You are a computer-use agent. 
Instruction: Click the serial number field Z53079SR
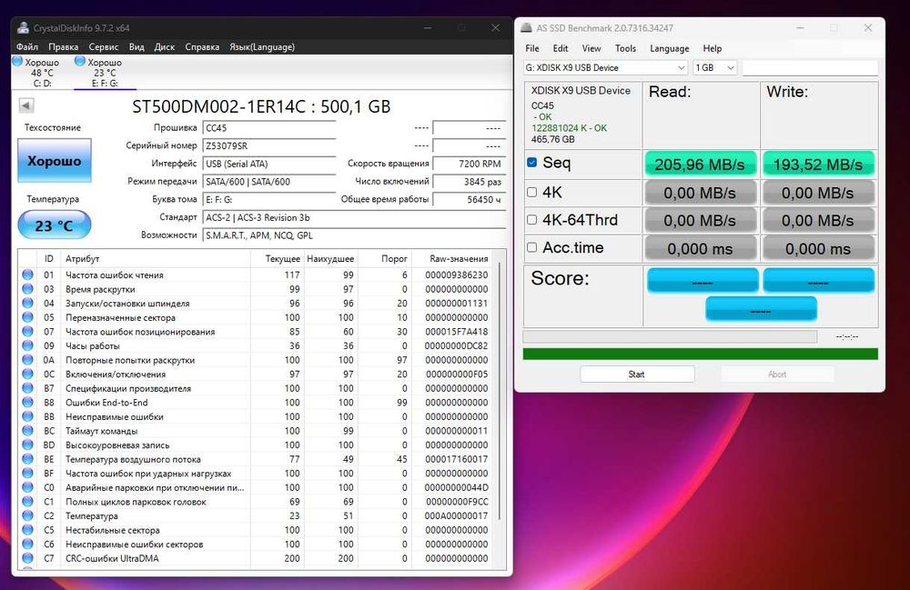point(269,146)
